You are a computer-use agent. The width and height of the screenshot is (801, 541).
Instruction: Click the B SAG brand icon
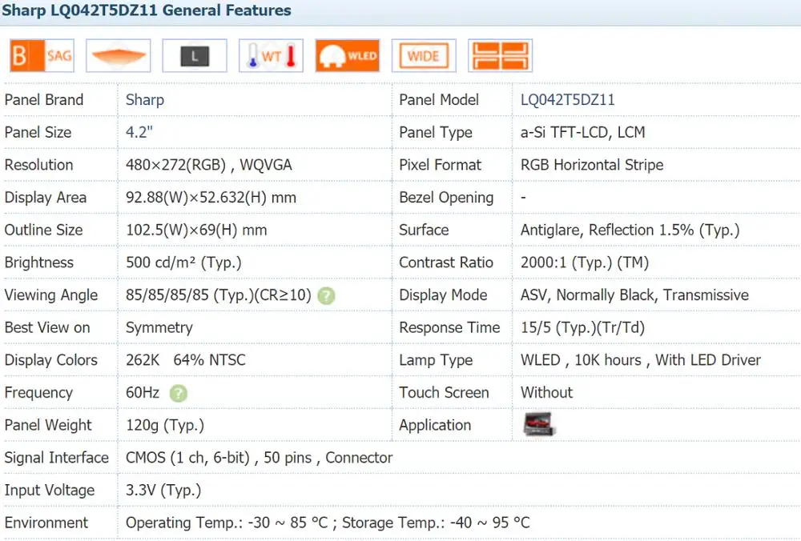(42, 56)
